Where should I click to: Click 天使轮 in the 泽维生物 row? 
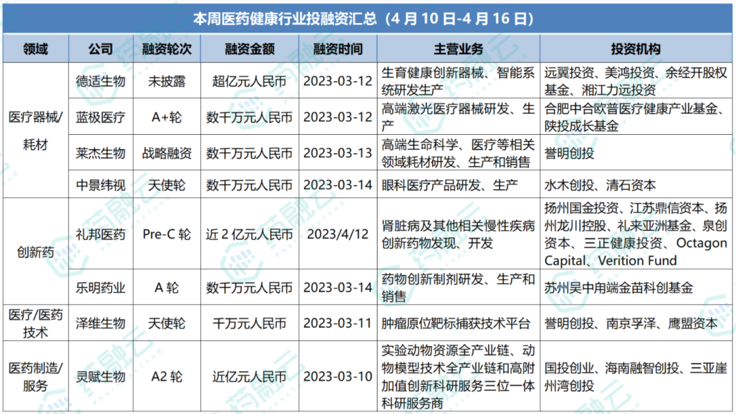pos(167,323)
